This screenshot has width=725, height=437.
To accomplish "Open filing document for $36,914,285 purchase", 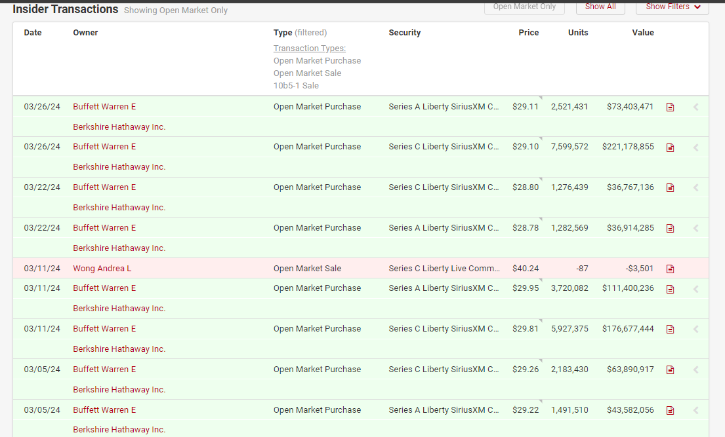I will click(670, 228).
